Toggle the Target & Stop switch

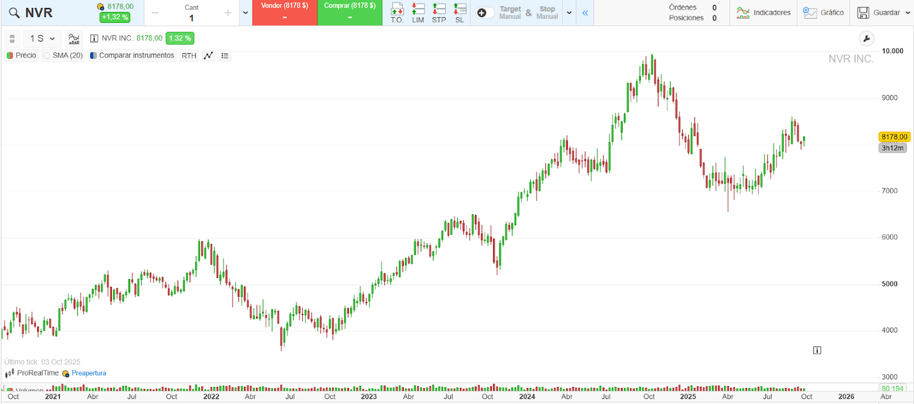[484, 13]
